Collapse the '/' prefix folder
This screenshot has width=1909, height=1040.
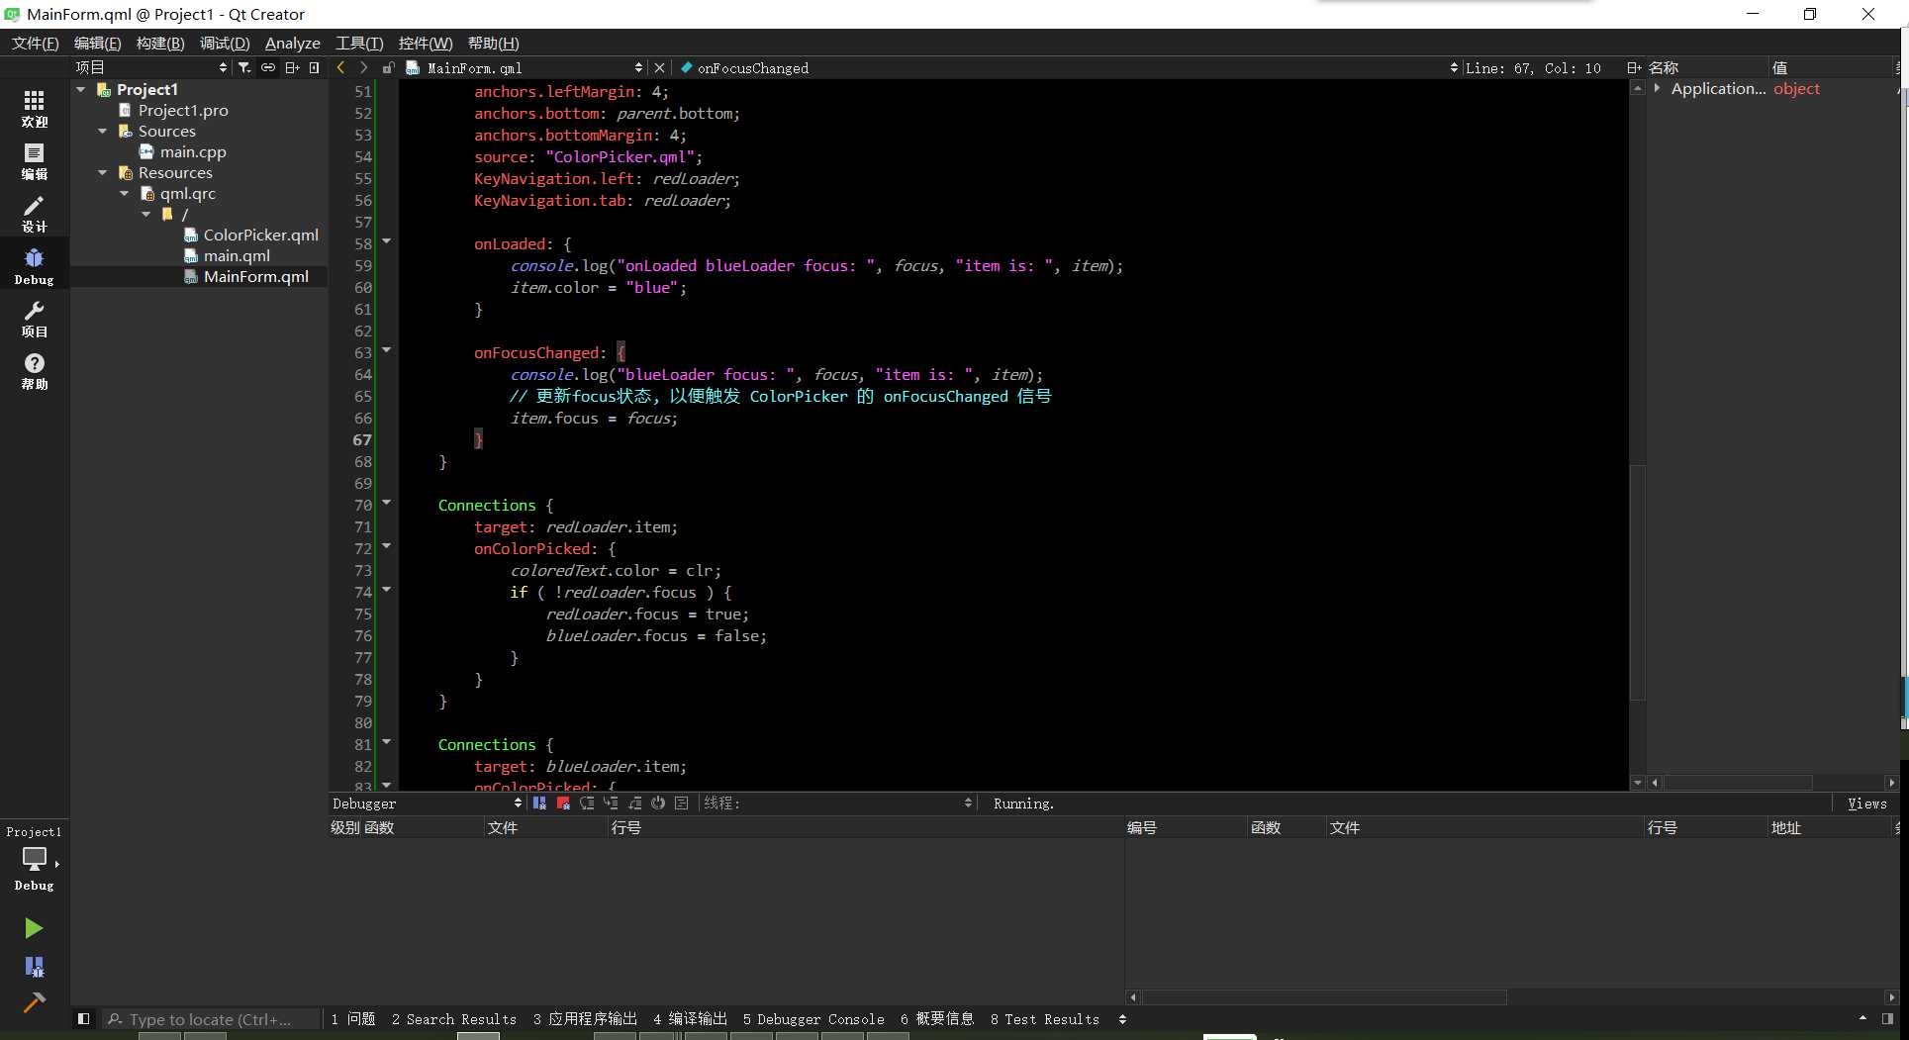pos(146,214)
